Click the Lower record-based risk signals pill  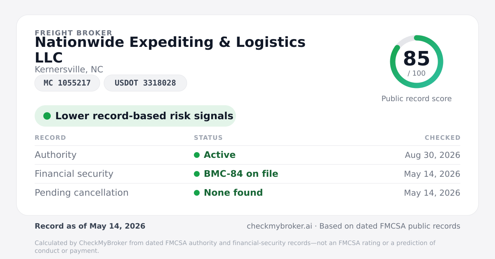(x=135, y=116)
